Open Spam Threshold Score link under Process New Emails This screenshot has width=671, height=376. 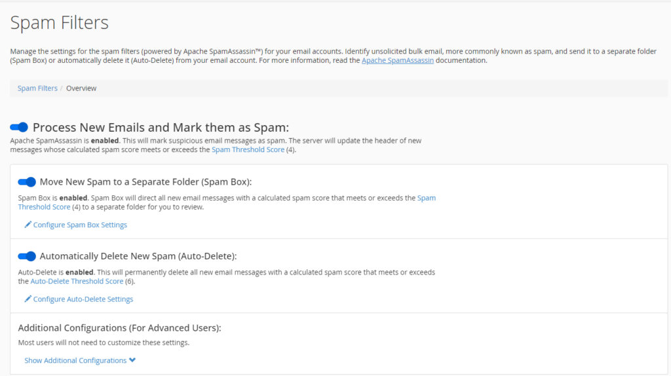click(x=248, y=150)
